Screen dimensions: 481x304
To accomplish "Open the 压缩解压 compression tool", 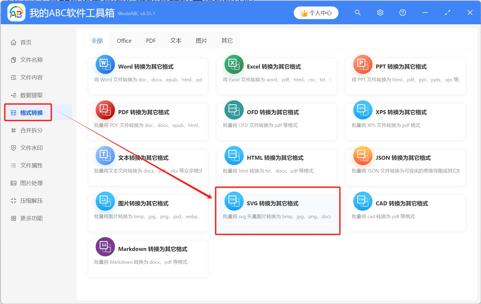I will coord(31,200).
